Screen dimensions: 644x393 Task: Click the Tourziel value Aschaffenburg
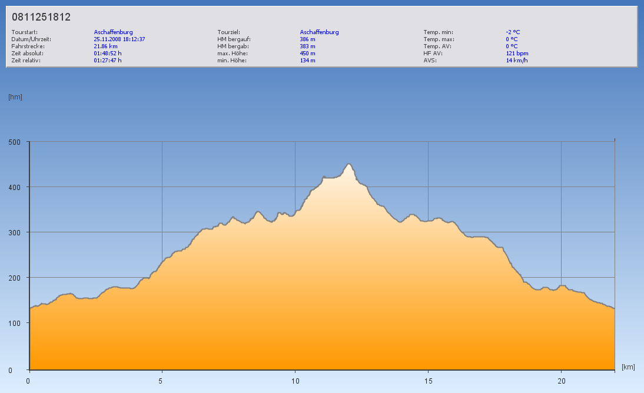(x=320, y=32)
